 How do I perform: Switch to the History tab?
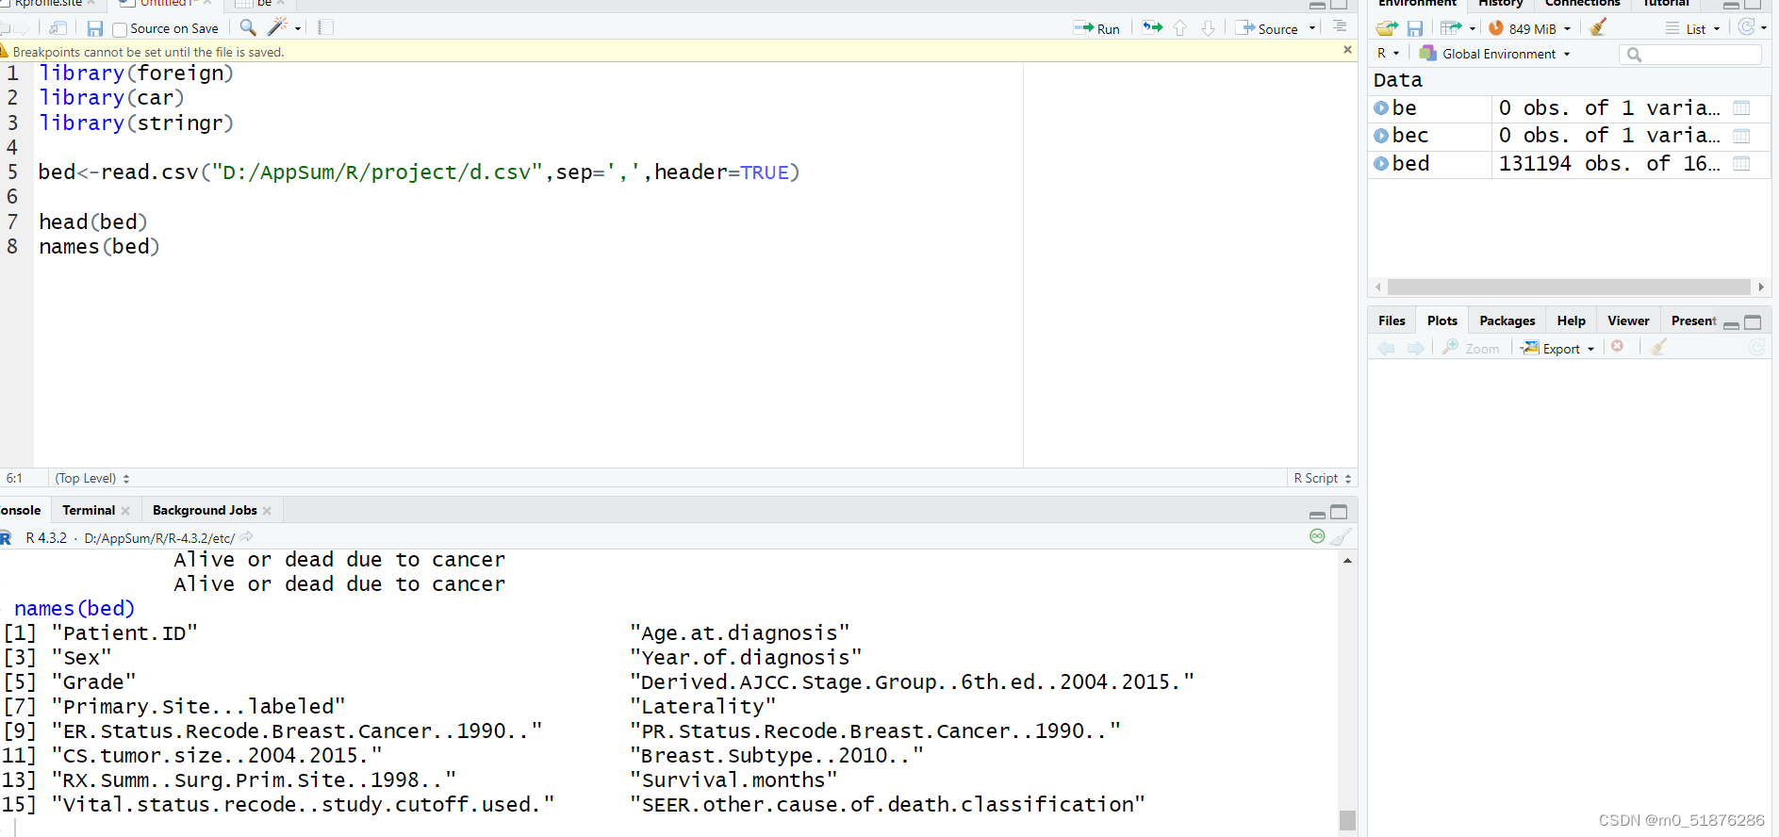tap(1501, 3)
